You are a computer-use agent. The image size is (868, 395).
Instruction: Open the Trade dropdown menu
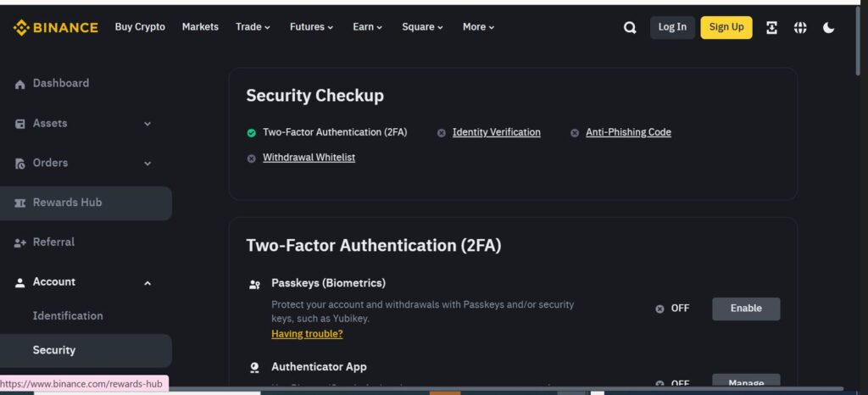253,27
